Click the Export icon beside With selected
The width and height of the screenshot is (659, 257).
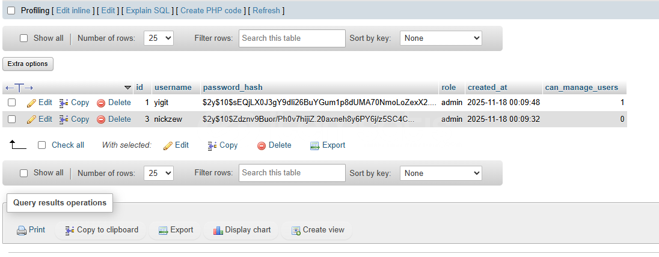click(x=314, y=145)
